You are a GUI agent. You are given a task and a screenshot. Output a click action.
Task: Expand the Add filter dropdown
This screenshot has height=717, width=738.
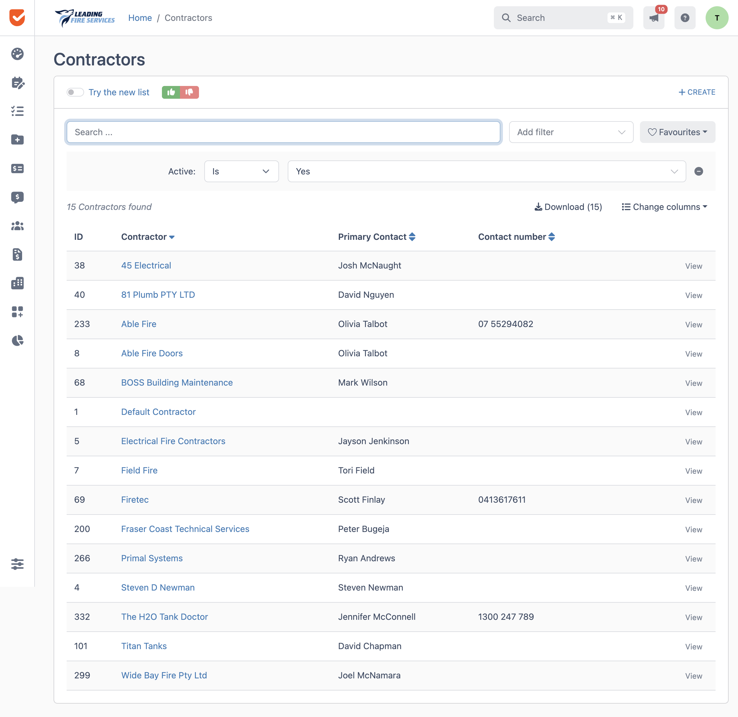(x=571, y=132)
